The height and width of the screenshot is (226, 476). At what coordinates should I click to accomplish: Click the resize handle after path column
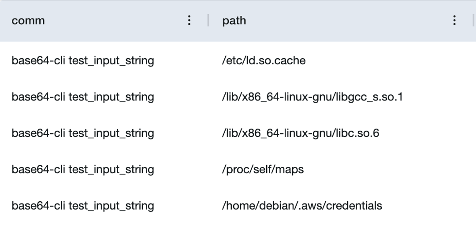(473, 20)
